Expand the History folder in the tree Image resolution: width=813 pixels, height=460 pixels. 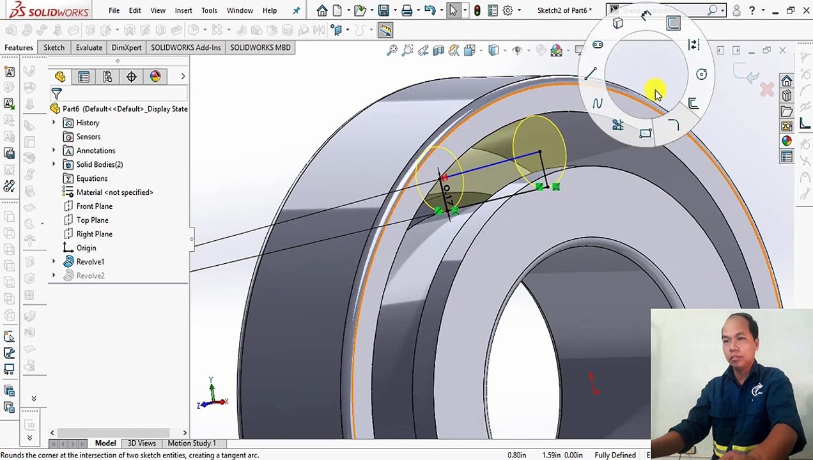(54, 123)
